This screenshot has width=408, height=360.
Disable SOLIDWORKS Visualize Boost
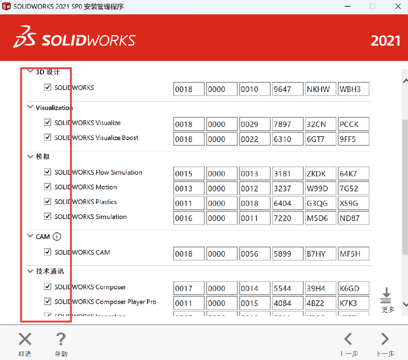47,137
